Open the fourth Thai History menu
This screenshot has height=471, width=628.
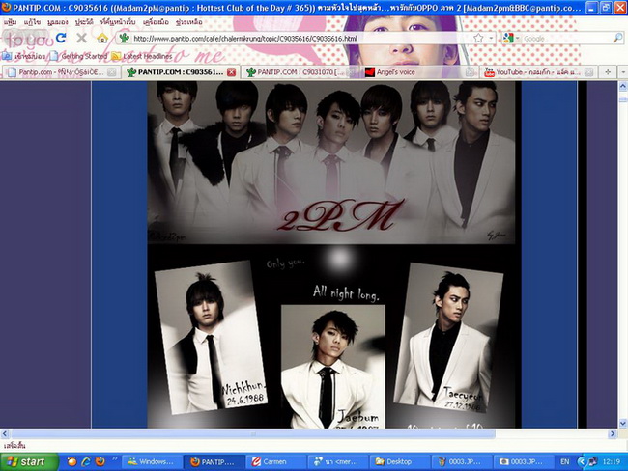84,22
